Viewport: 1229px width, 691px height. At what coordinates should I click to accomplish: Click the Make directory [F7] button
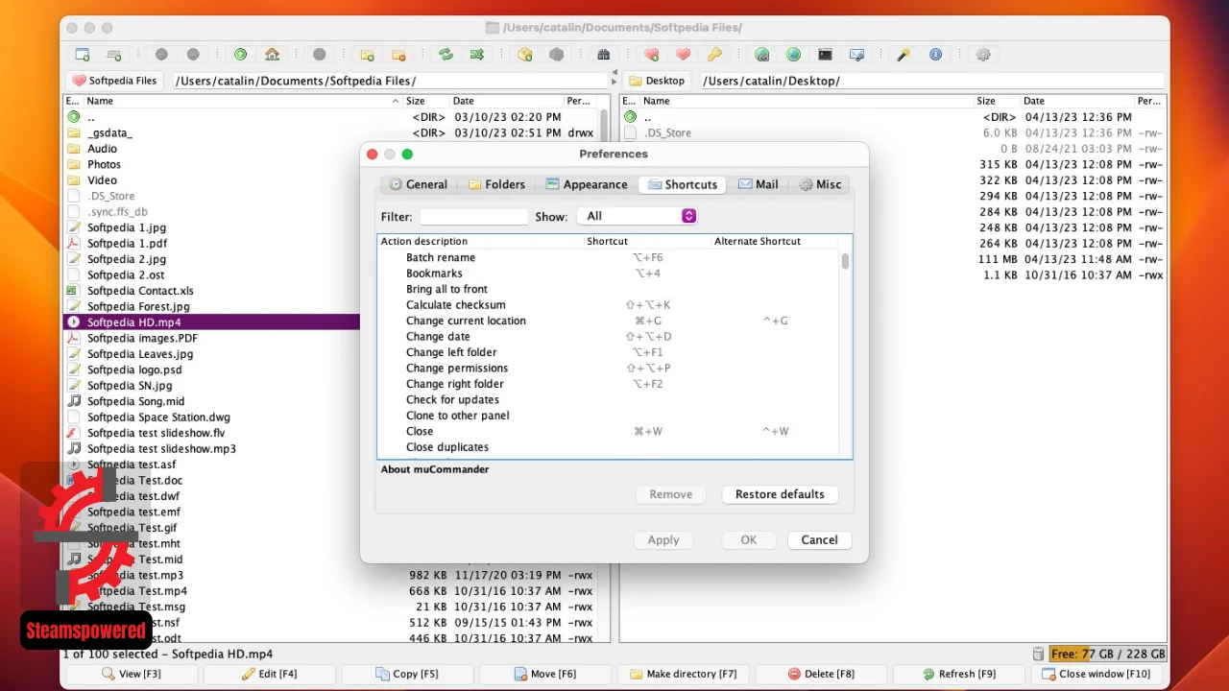coord(684,674)
